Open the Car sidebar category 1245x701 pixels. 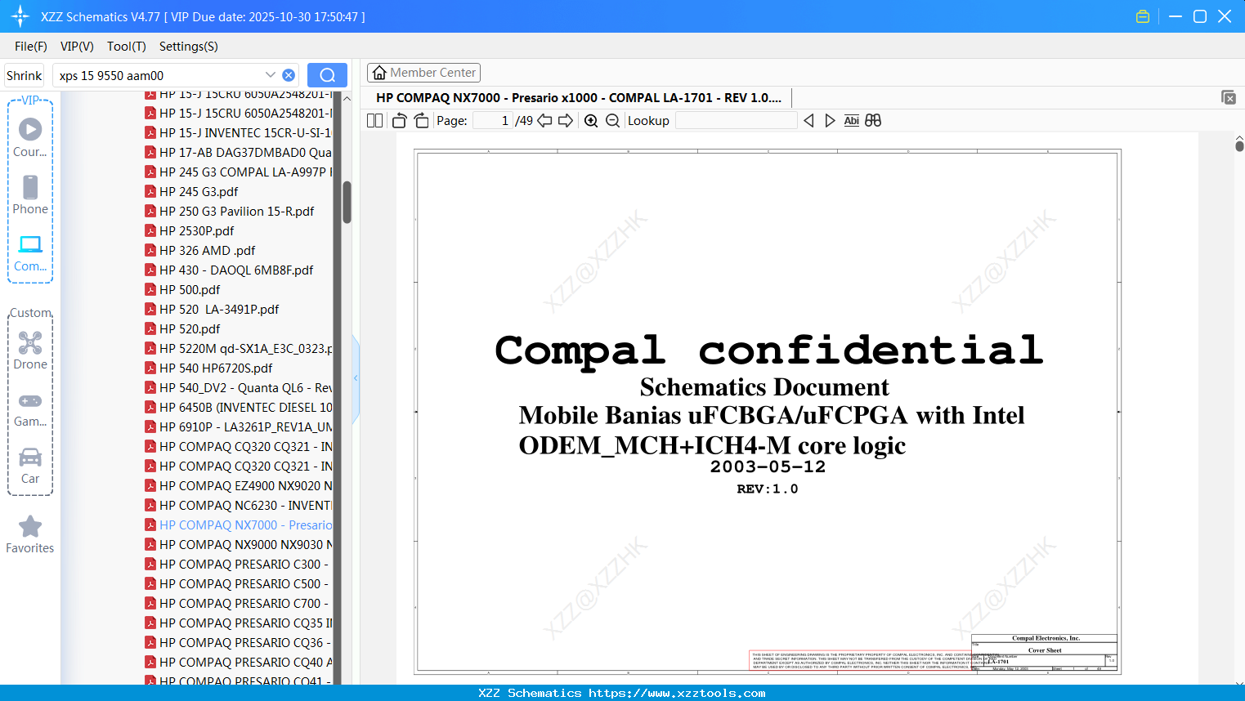click(30, 465)
